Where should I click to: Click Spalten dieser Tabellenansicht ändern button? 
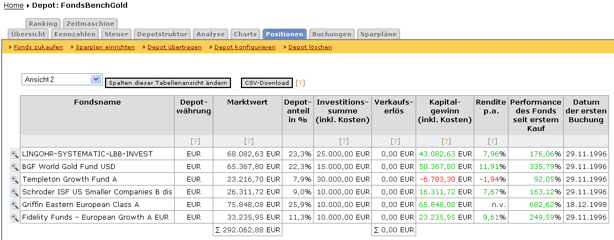tap(168, 83)
